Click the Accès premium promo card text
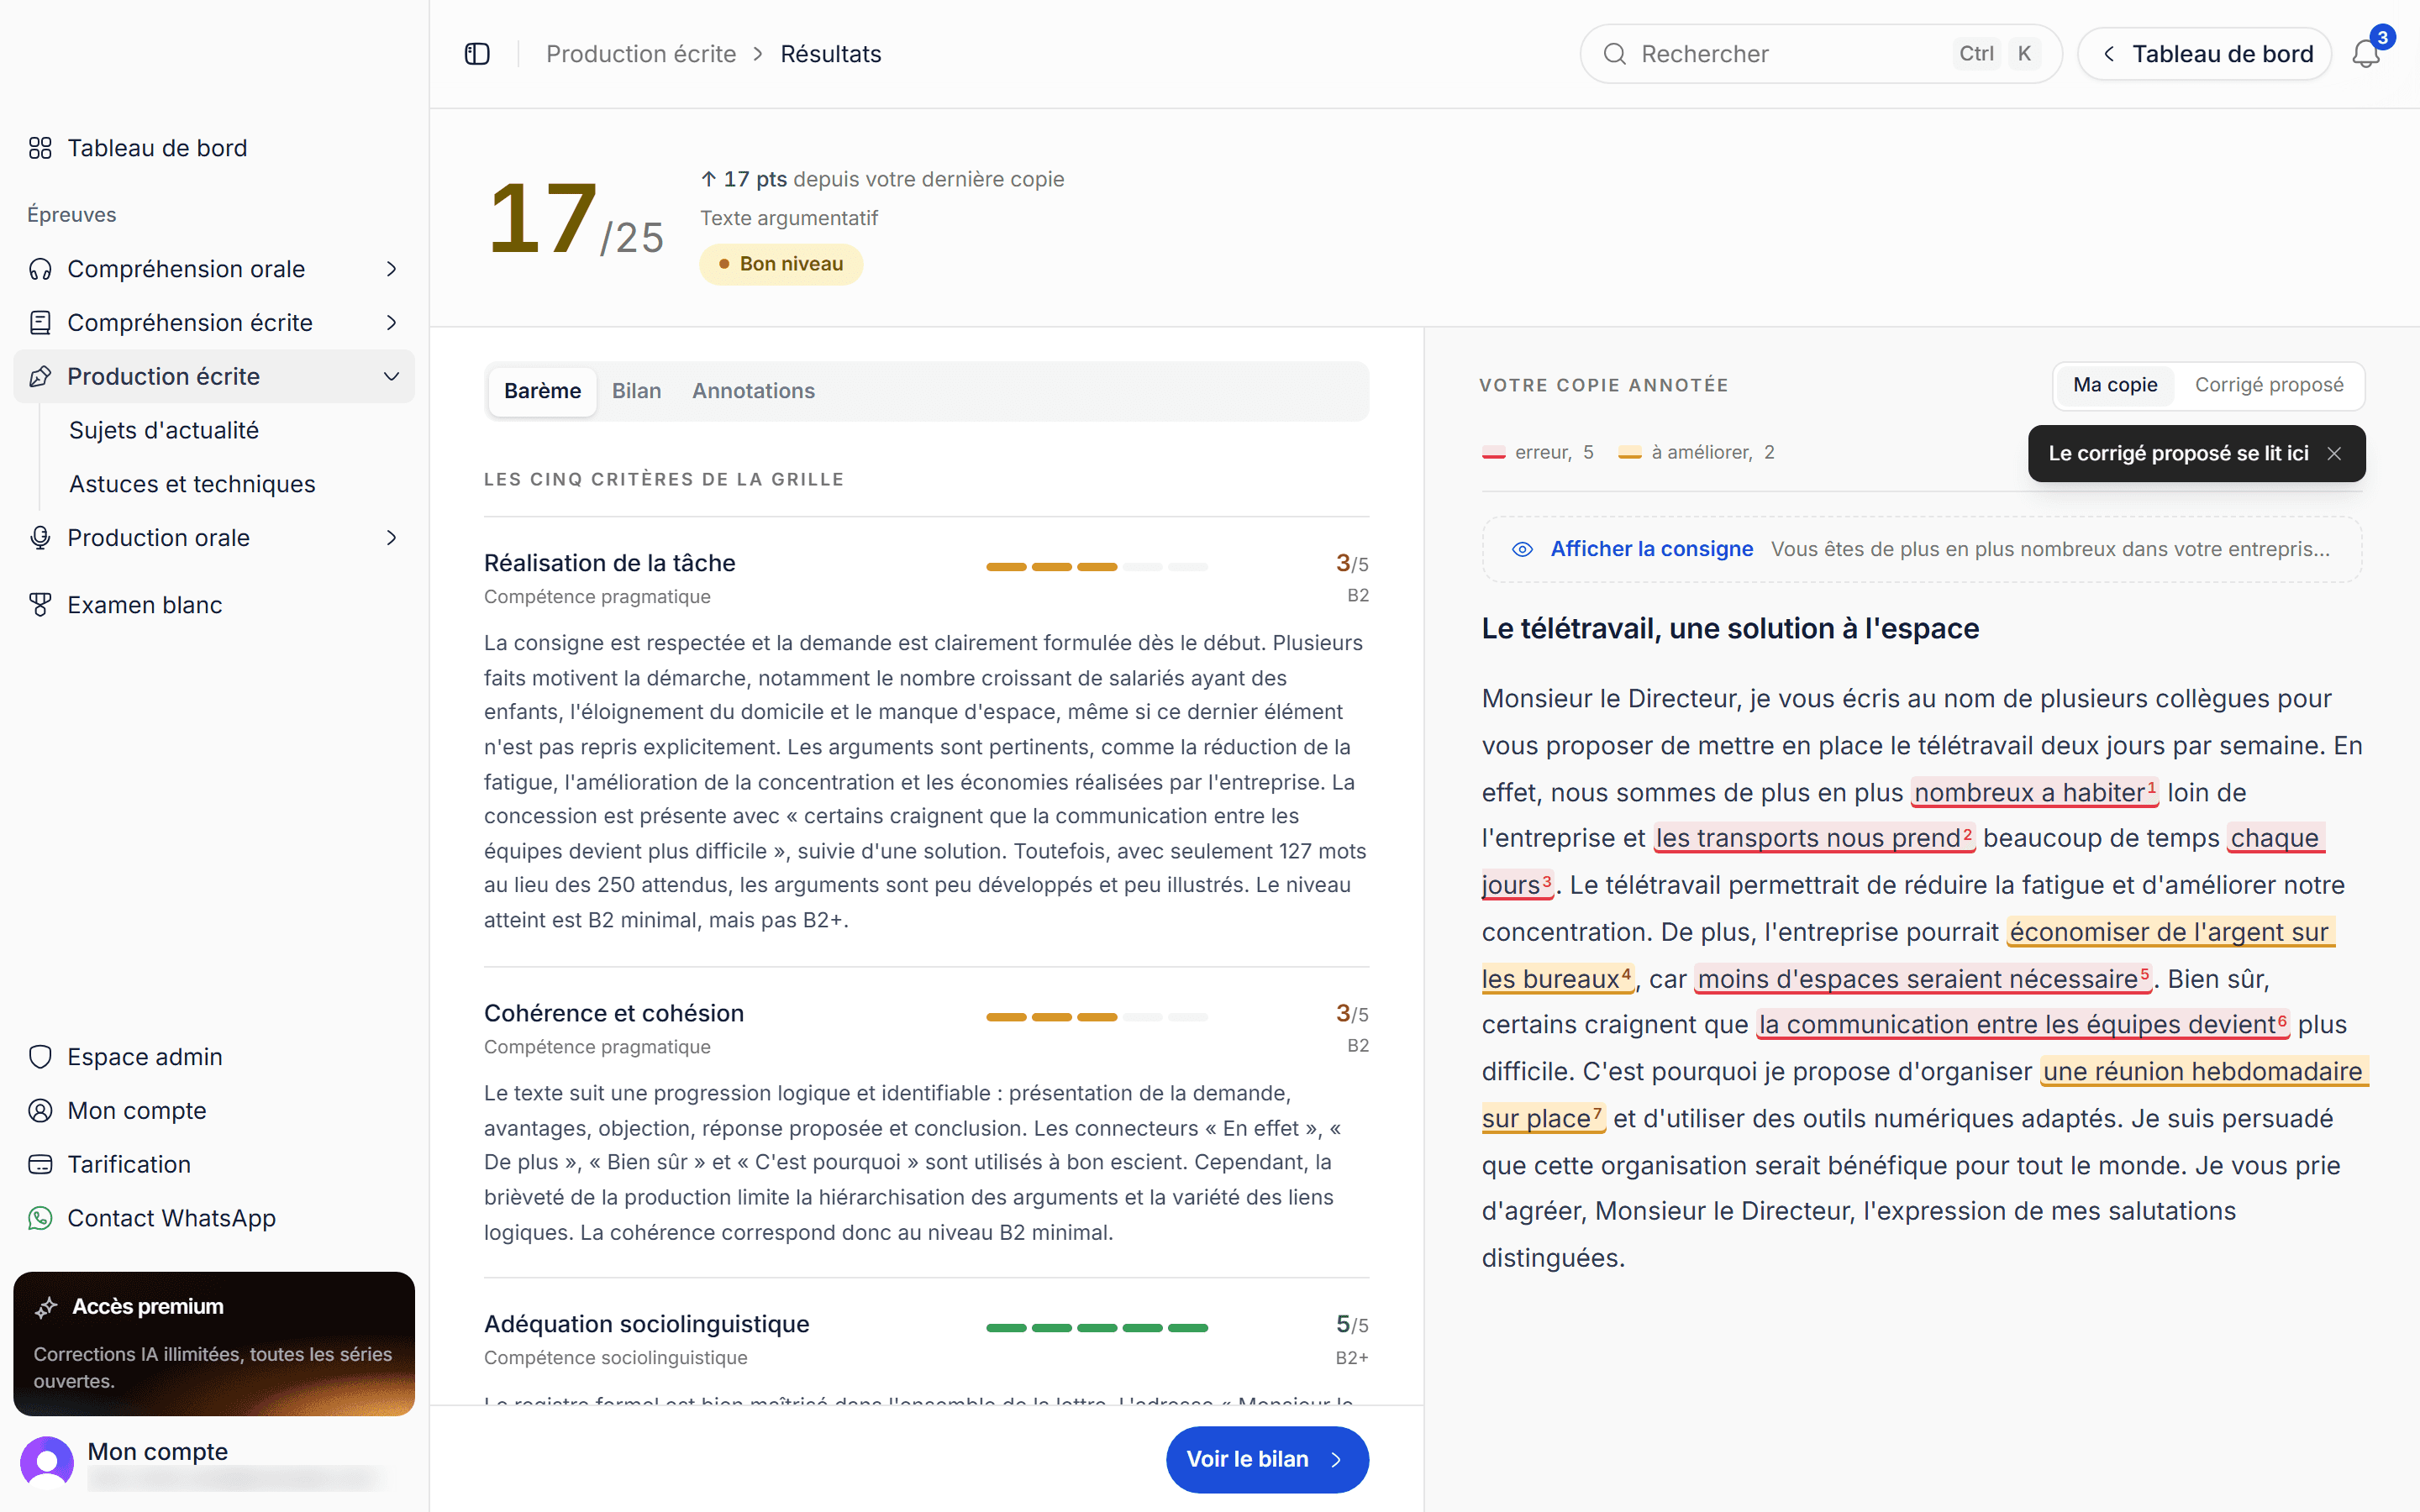This screenshot has height=1512, width=2420. [213, 1367]
